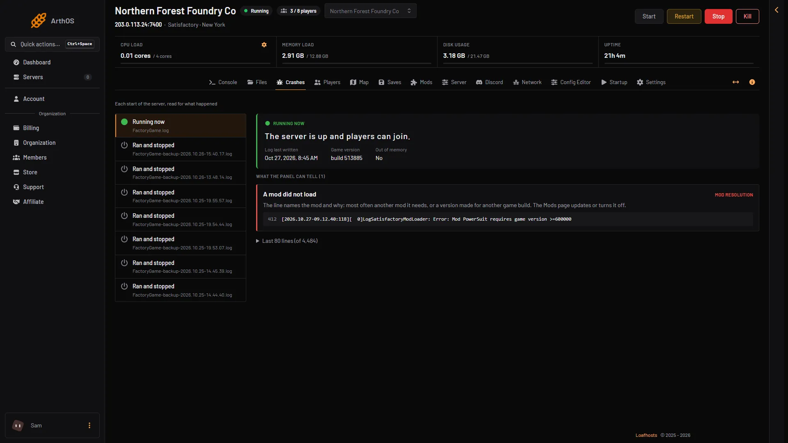The height and width of the screenshot is (443, 788).
Task: Click the Start button
Action: click(649, 16)
